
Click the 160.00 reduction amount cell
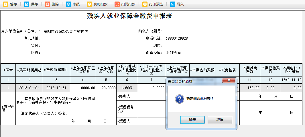point(250,88)
